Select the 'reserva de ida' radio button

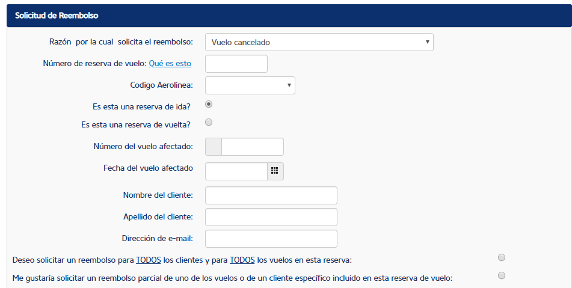click(x=209, y=104)
